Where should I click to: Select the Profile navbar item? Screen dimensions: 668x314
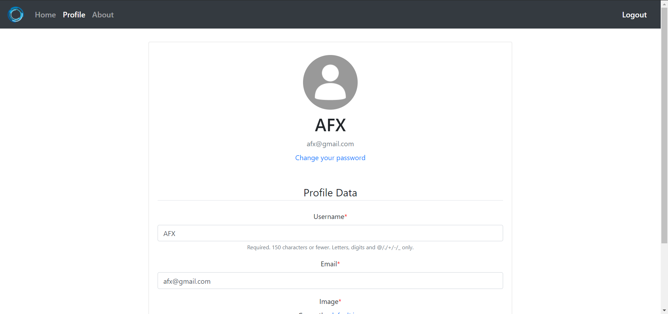(74, 15)
